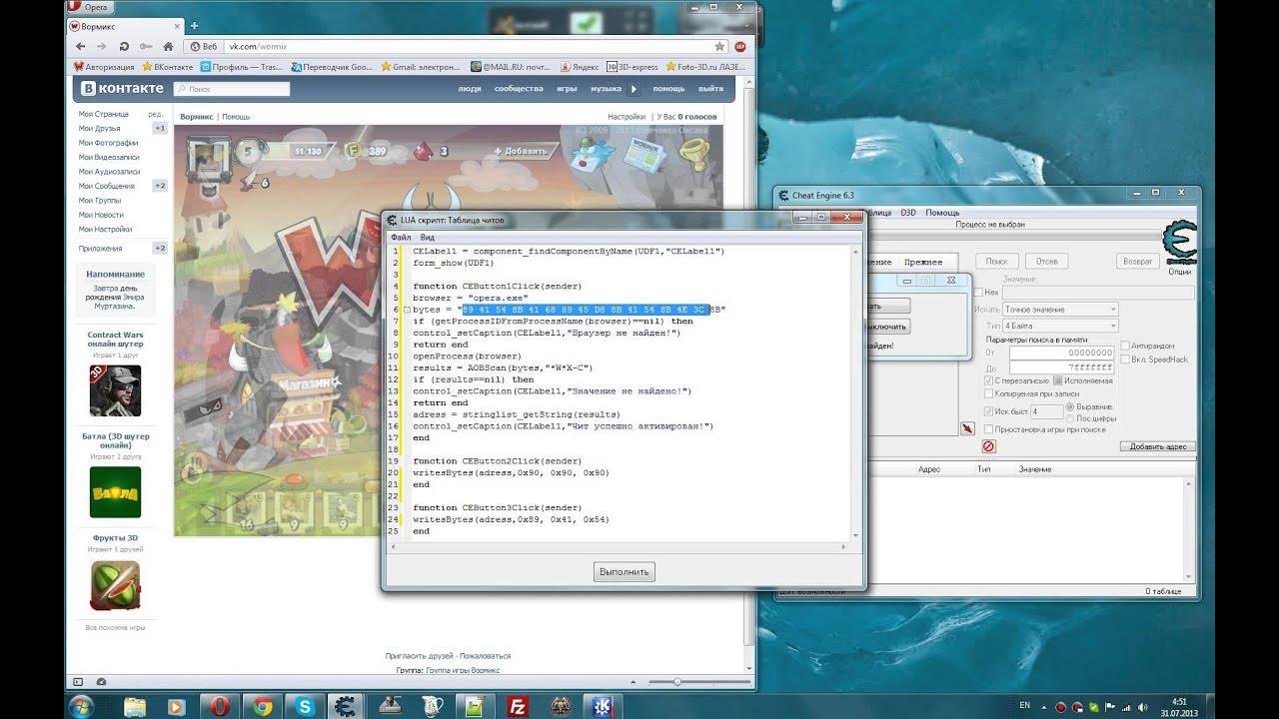Image resolution: width=1279 pixels, height=719 pixels.
Task: Open 3D-express bookmark
Action: 632,67
